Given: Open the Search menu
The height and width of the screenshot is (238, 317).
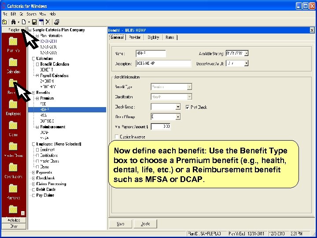Looking at the screenshot, I should 31,14.
